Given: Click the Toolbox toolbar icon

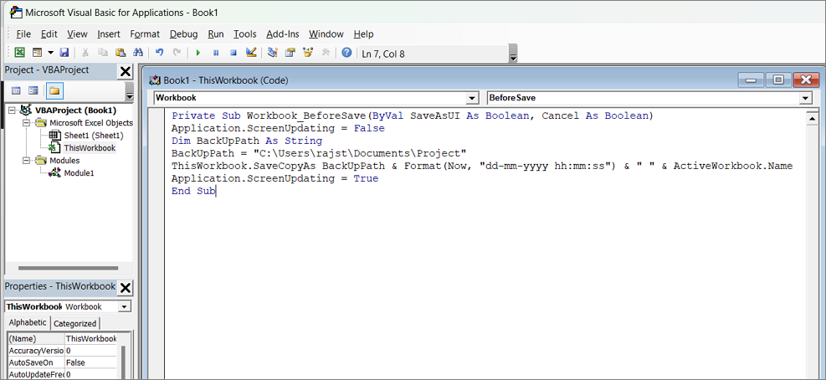Looking at the screenshot, I should (x=325, y=53).
